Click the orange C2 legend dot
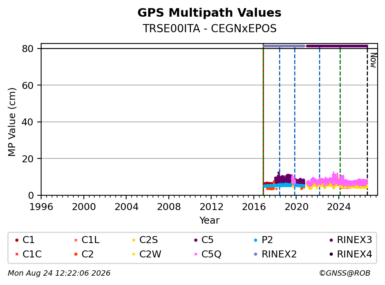 coord(76,254)
